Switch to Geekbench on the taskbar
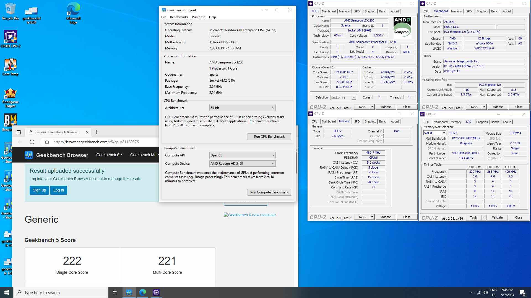 (129, 292)
